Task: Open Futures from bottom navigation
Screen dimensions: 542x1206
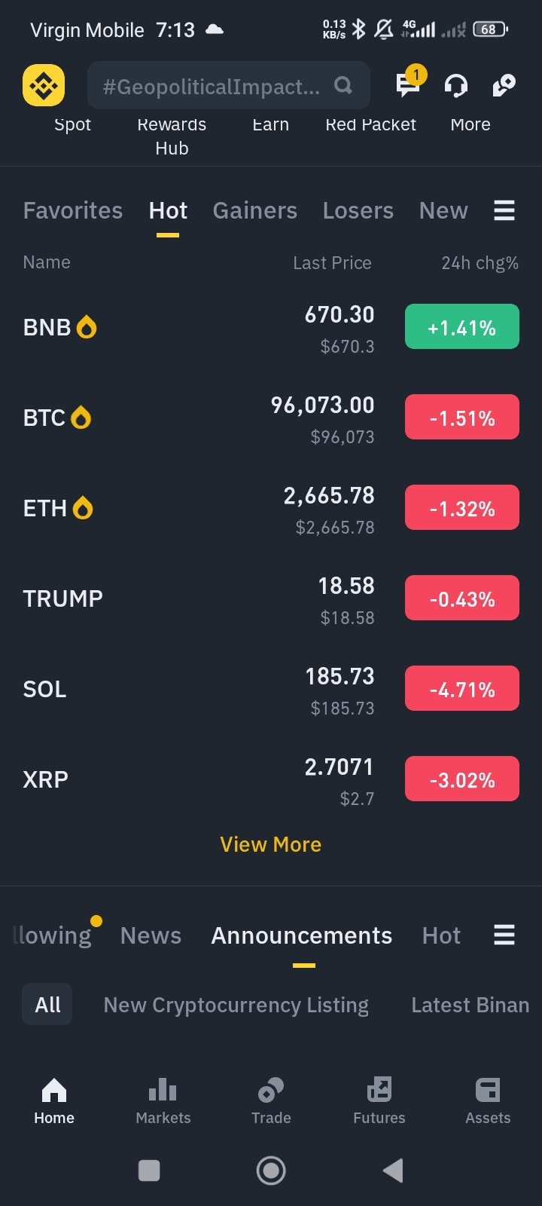Action: tap(379, 1100)
